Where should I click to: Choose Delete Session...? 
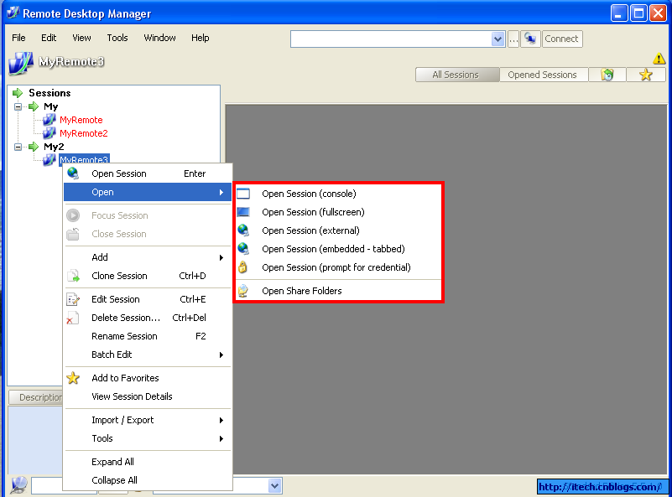point(148,318)
